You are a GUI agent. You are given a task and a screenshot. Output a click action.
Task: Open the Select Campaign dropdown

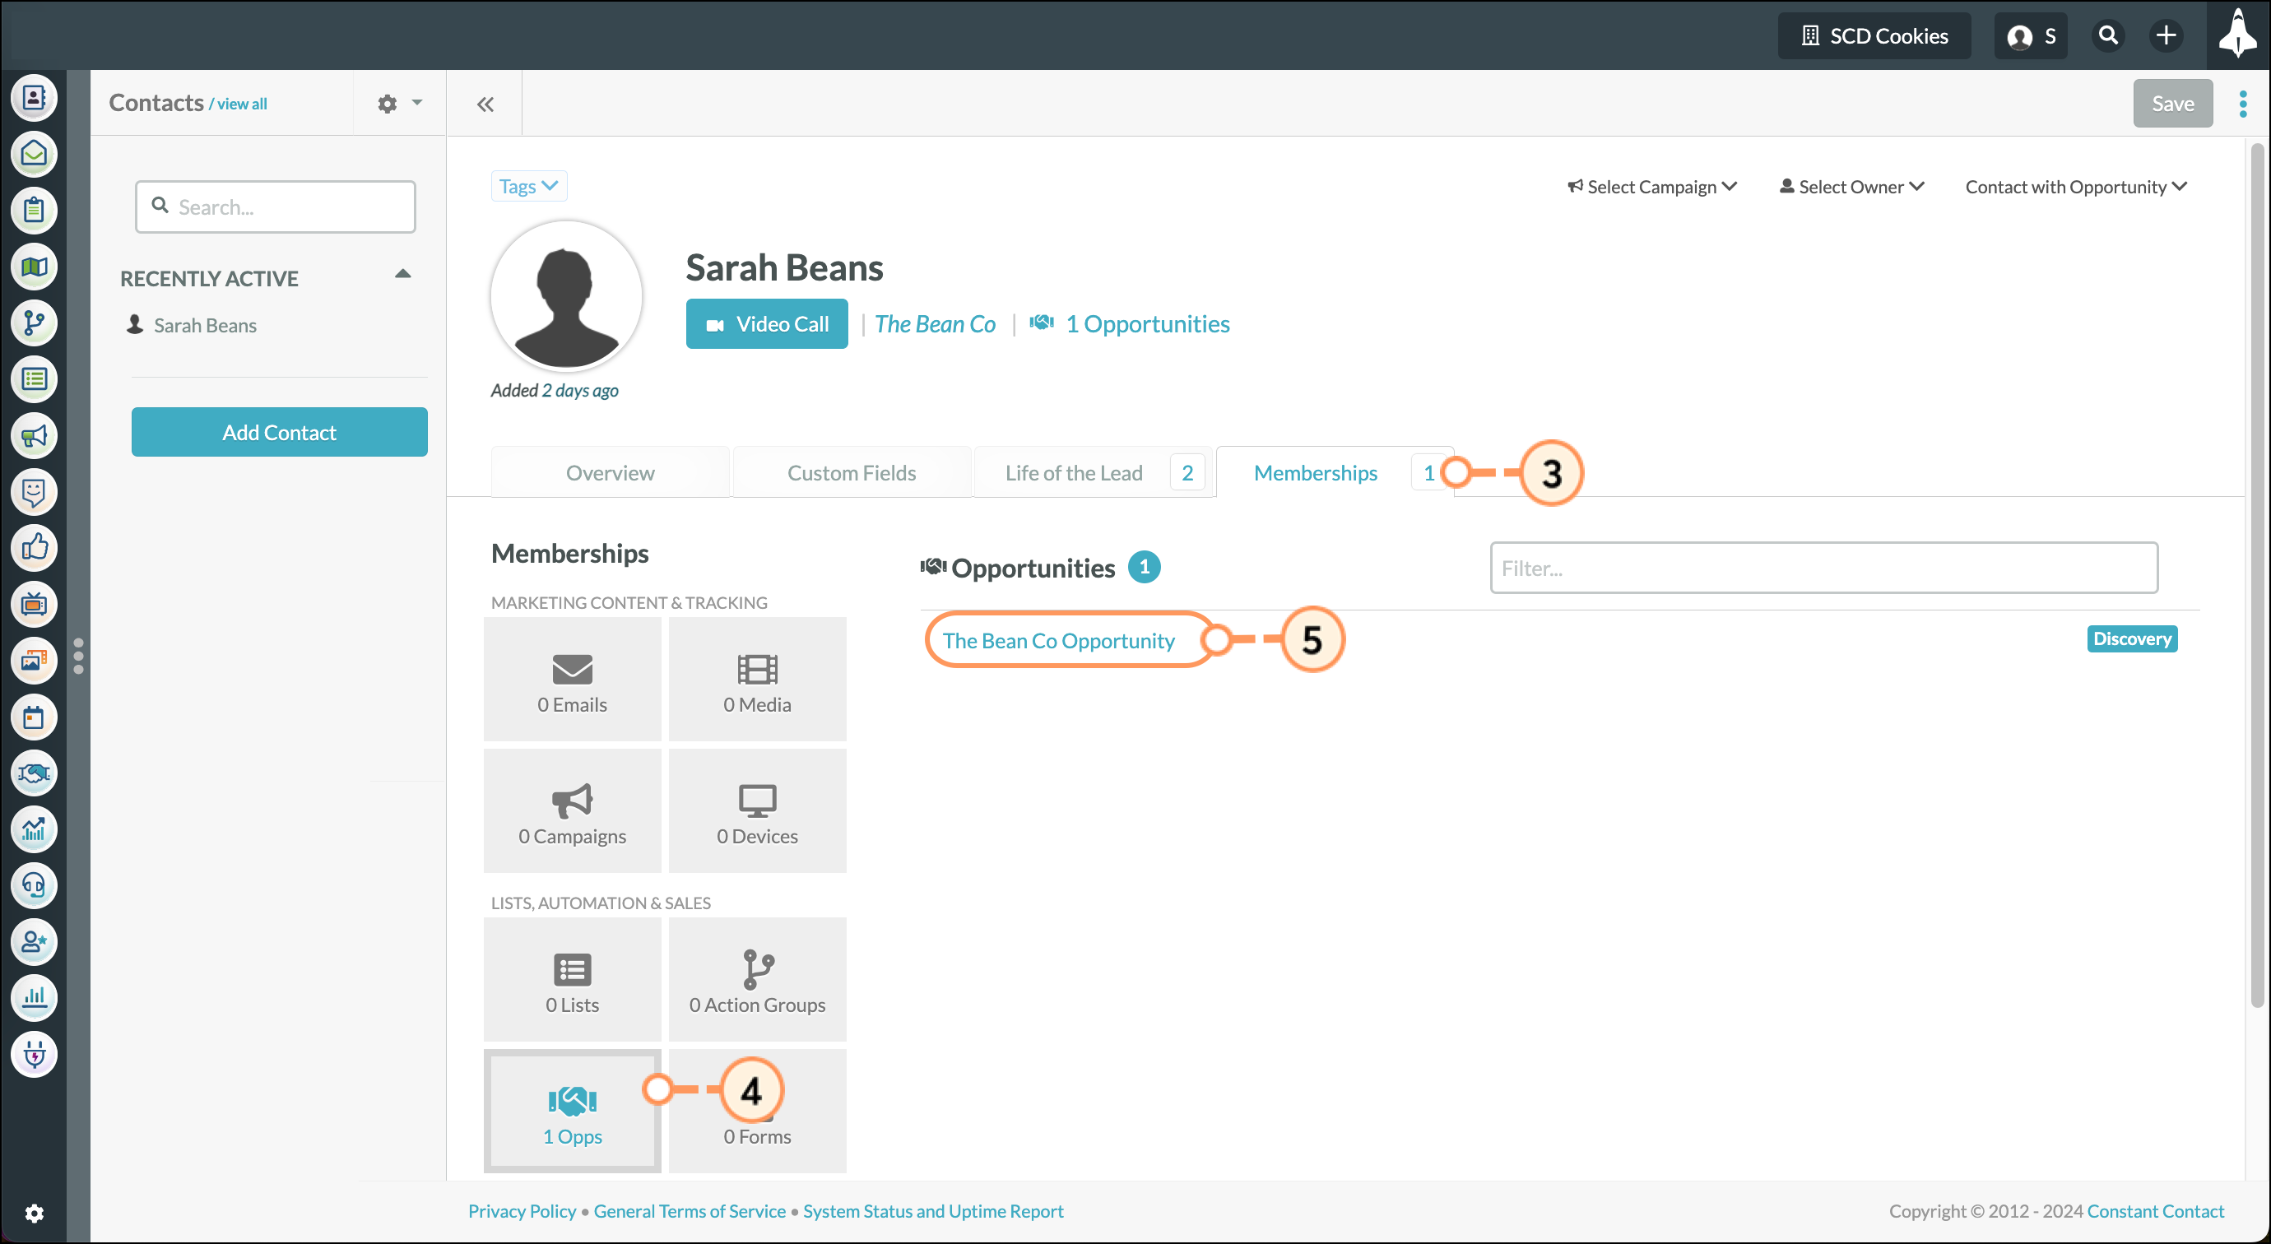[1651, 187]
